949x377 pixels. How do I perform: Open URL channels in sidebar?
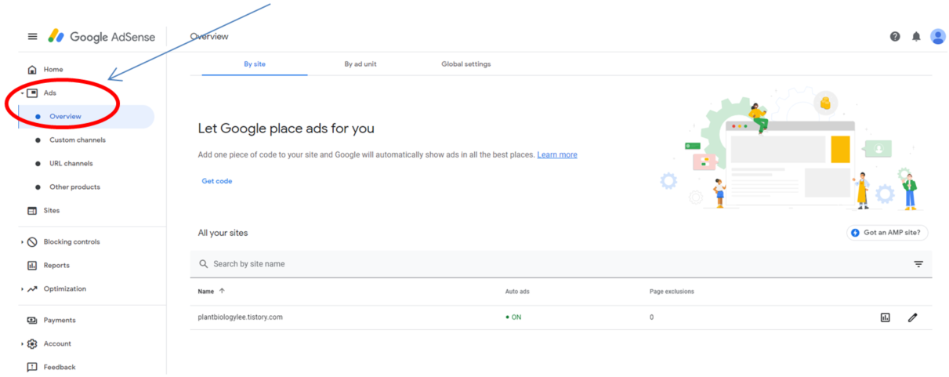click(x=71, y=164)
